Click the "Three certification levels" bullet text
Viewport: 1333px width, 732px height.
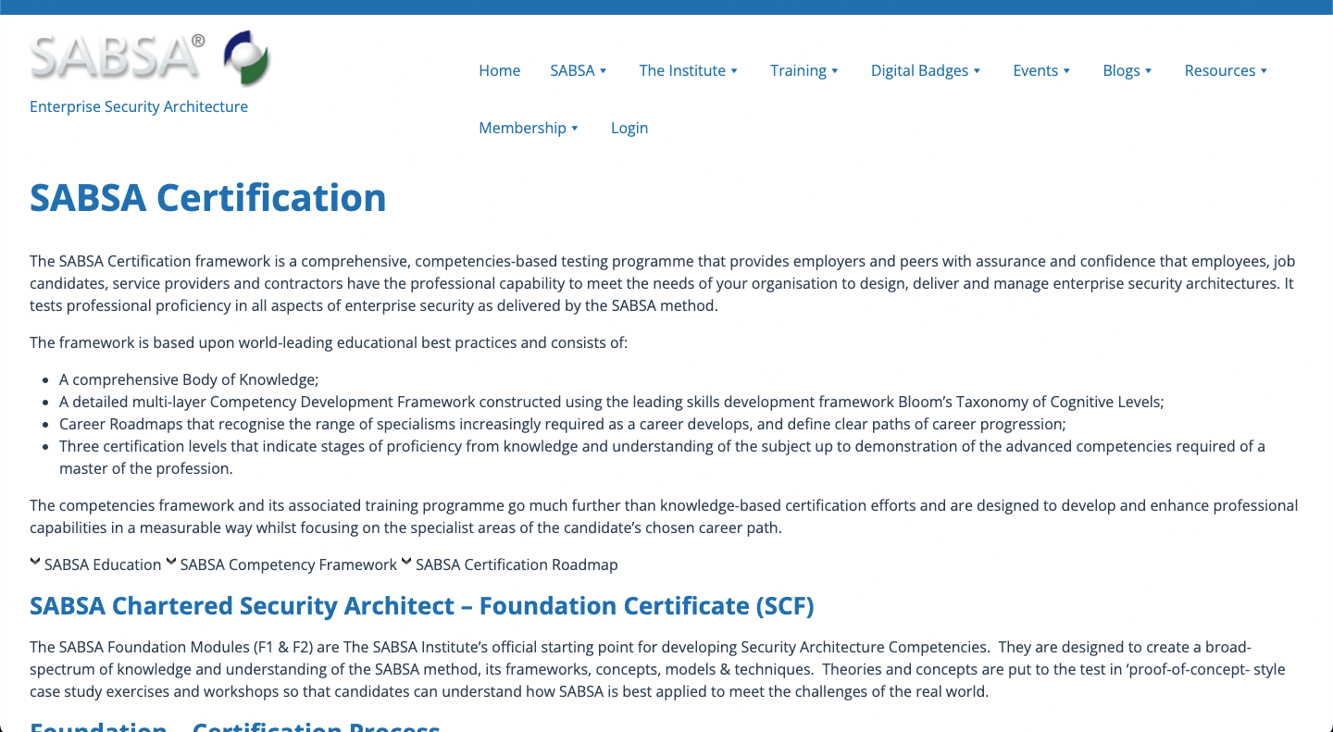pos(662,457)
